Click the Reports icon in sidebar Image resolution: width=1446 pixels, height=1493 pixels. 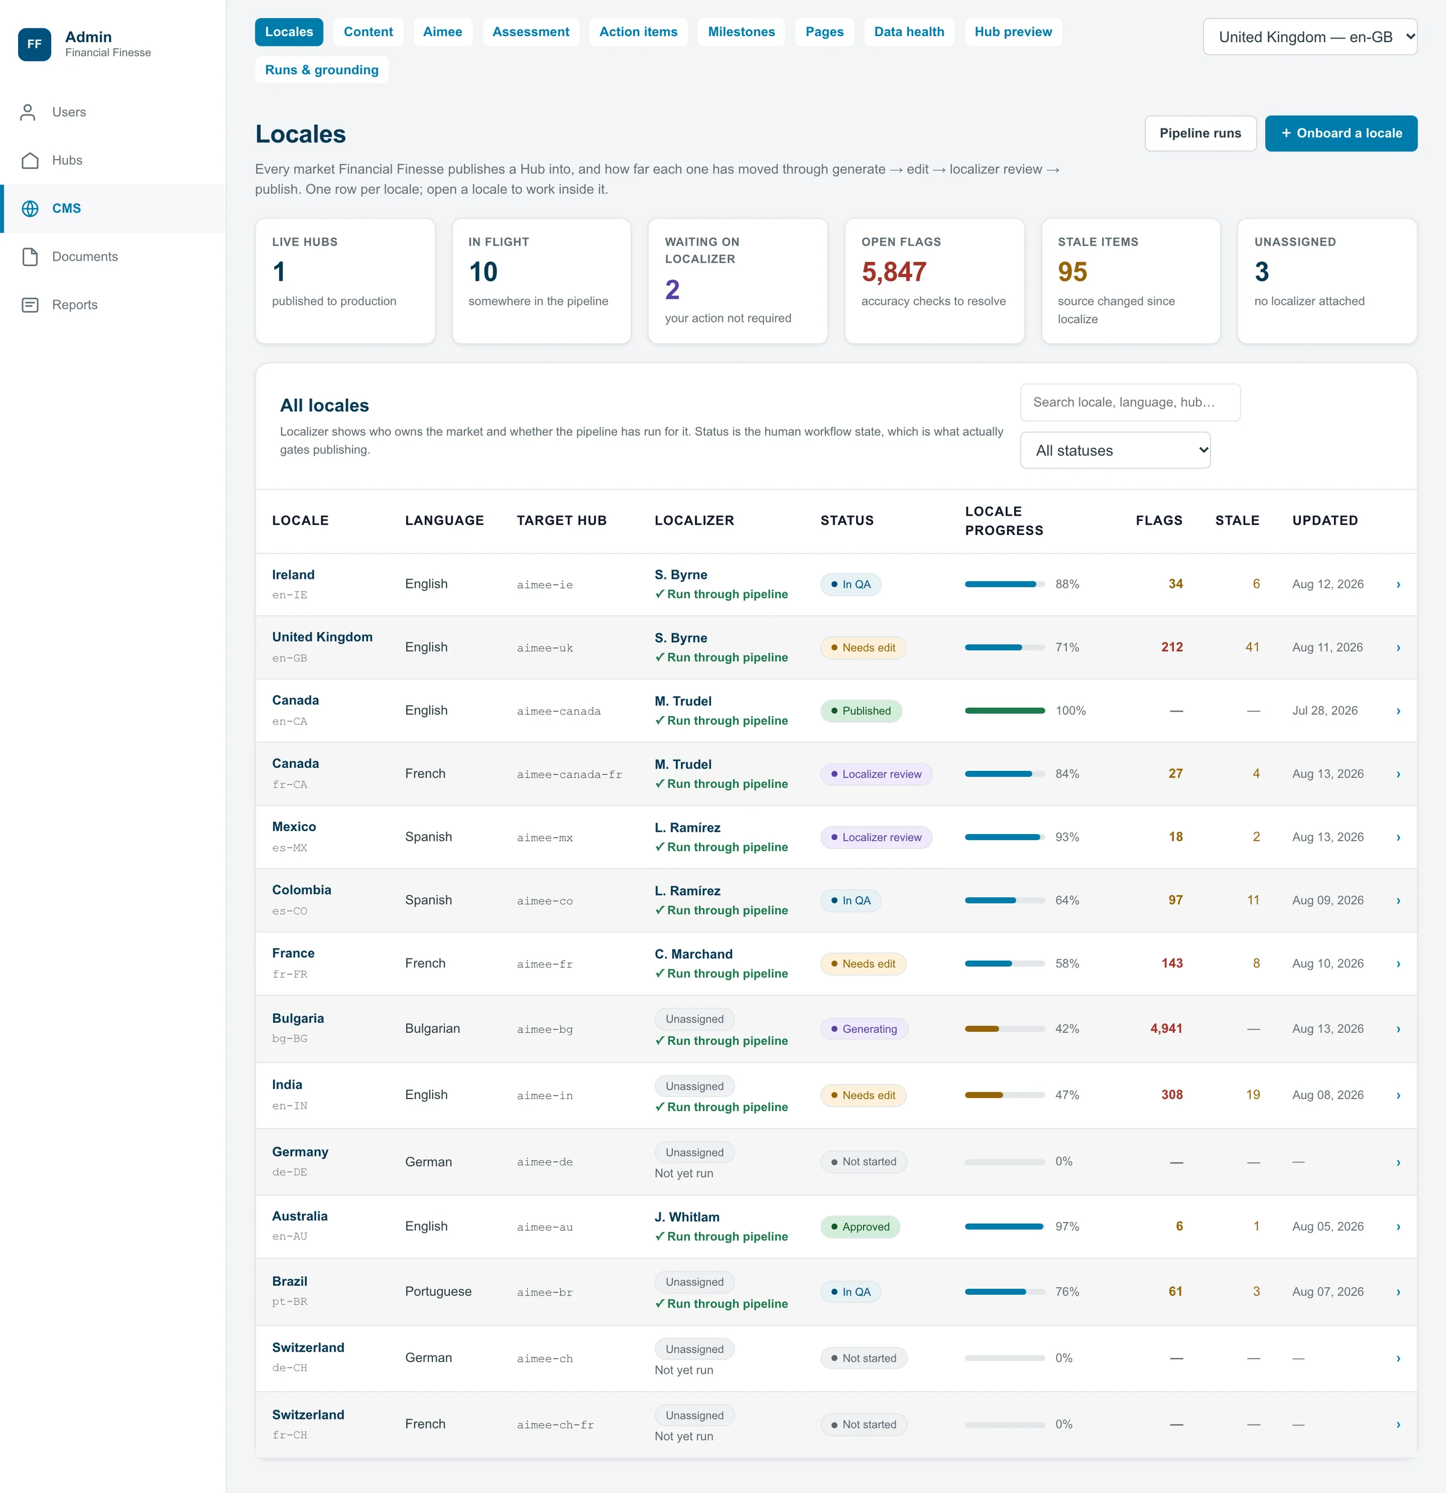[x=30, y=305]
